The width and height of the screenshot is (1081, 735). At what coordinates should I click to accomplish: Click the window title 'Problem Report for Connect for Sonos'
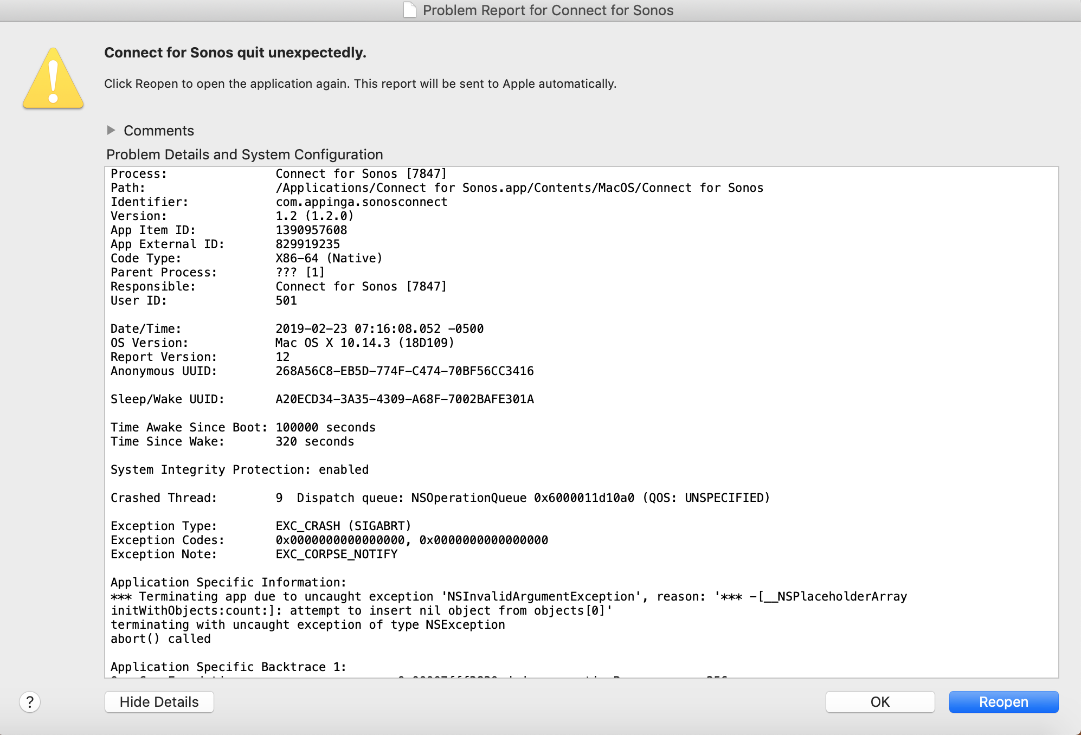tap(548, 10)
